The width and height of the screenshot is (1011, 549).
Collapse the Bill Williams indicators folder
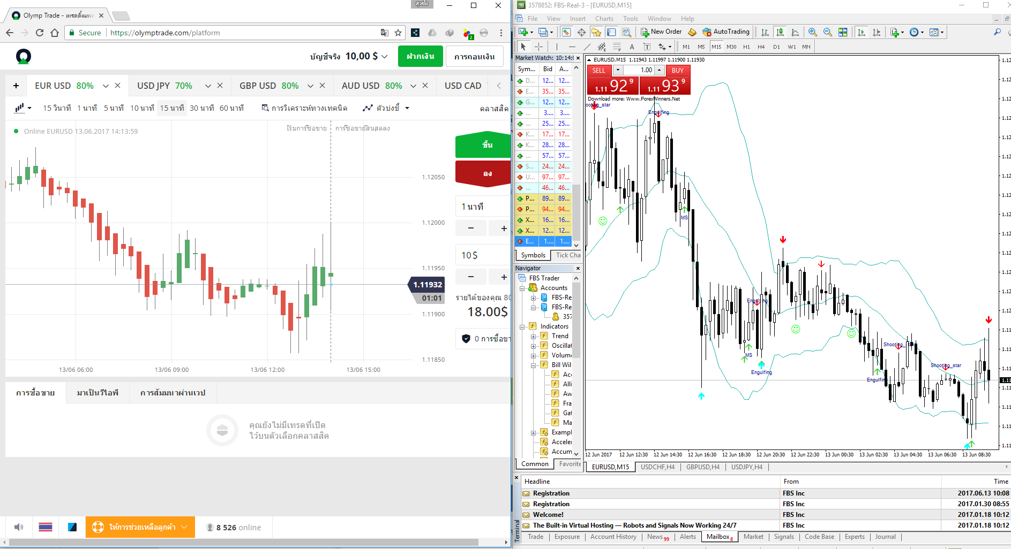[533, 365]
